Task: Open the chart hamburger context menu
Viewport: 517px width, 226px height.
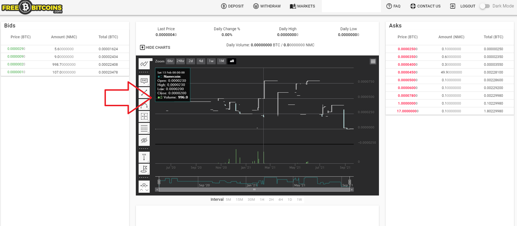Action: tap(373, 62)
